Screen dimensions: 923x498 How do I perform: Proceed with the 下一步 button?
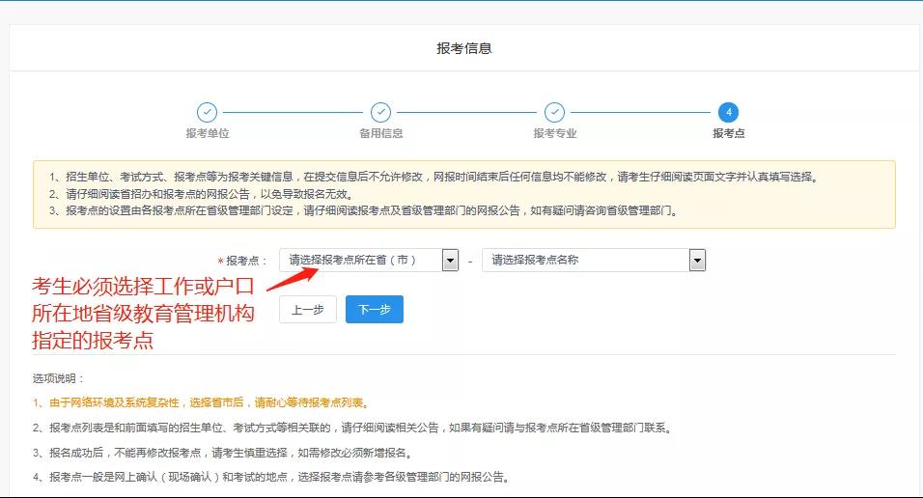point(375,310)
